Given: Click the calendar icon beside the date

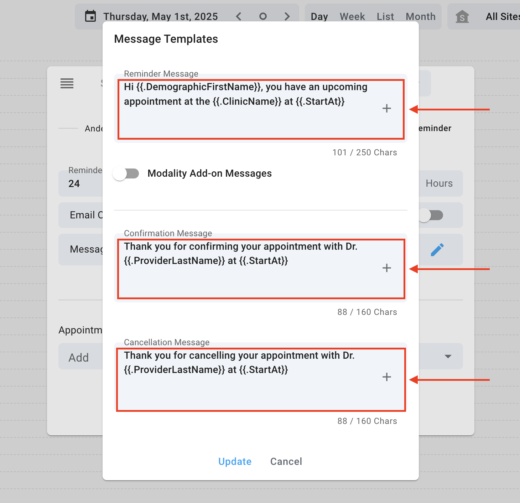Looking at the screenshot, I should 90,16.
